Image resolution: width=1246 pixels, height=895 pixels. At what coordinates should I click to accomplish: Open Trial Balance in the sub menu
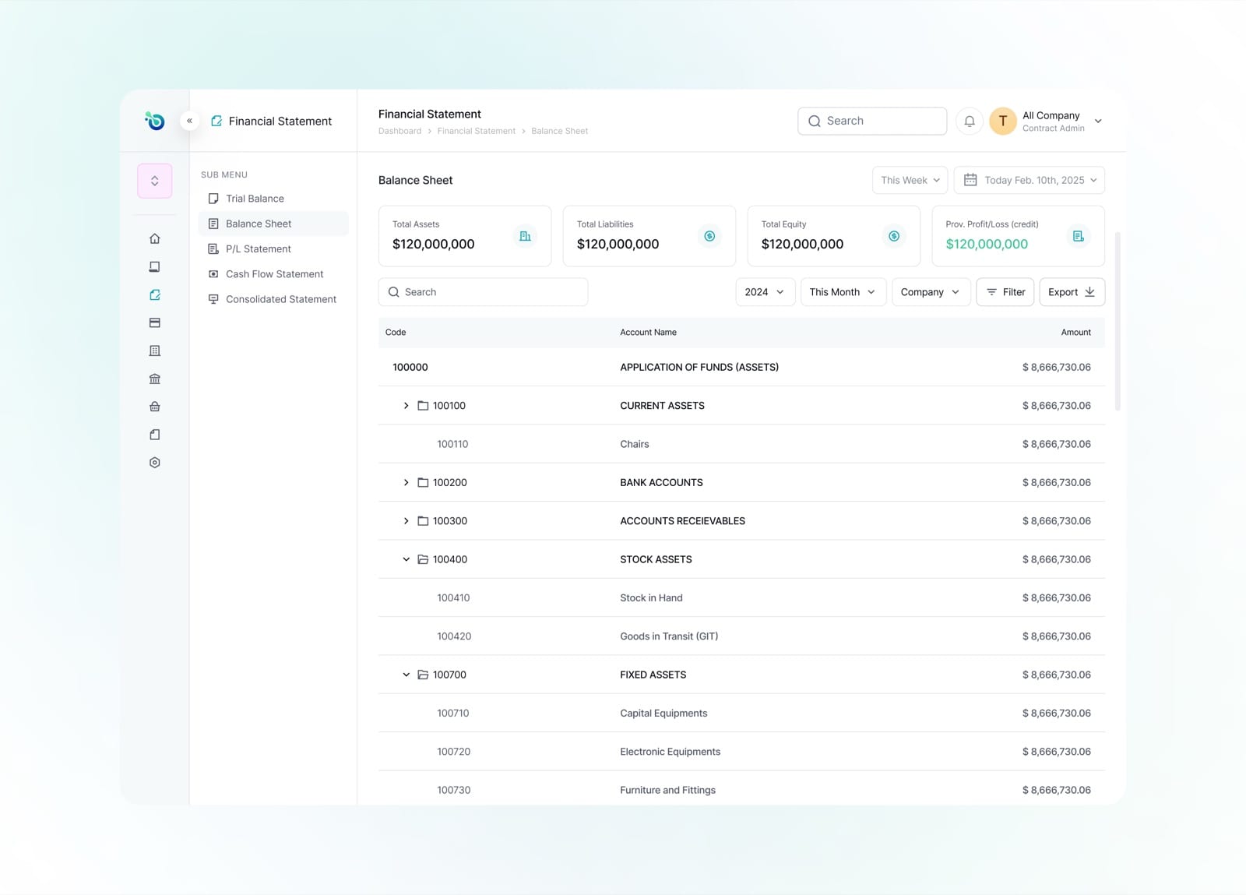coord(273,199)
